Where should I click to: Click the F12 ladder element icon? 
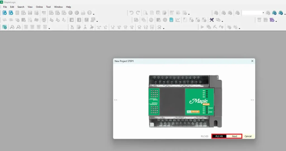[x=152, y=27]
